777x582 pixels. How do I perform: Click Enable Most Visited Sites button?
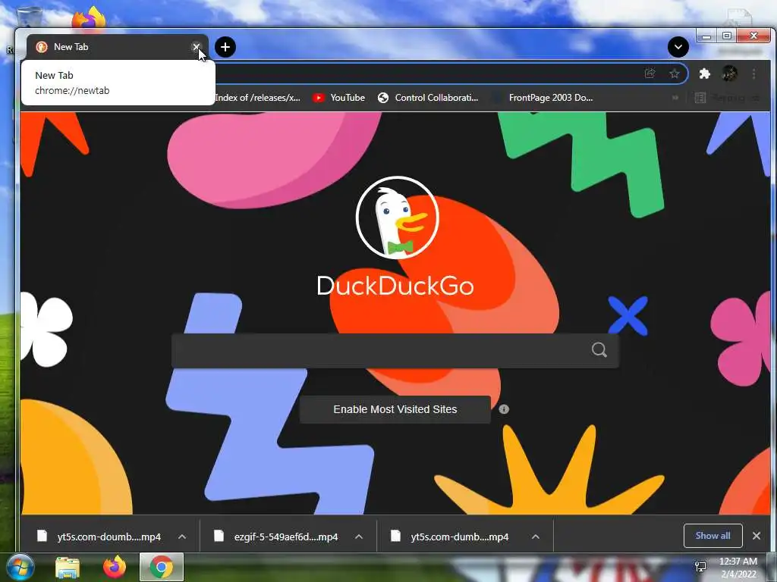click(395, 409)
